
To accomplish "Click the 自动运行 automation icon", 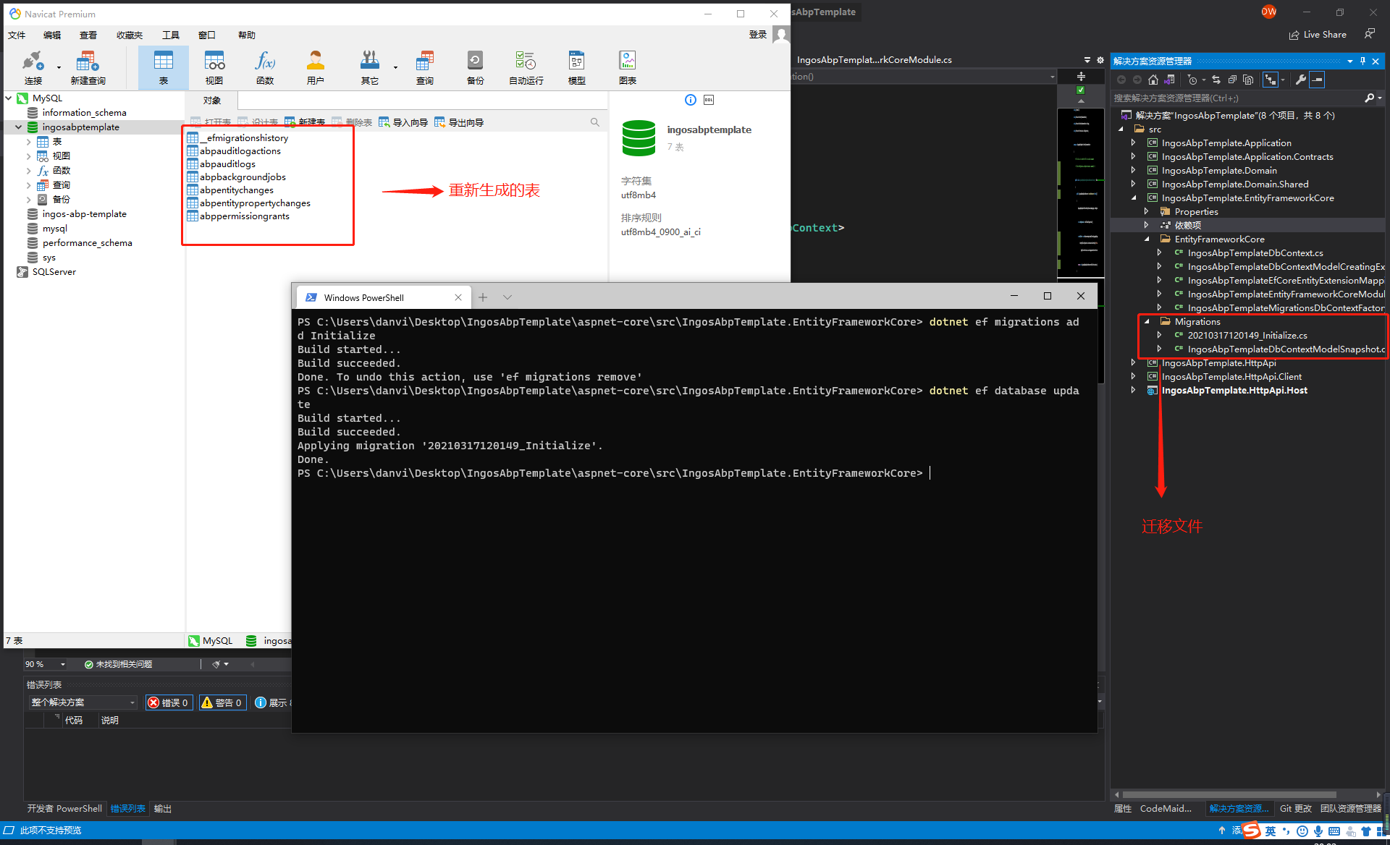I will [x=526, y=67].
